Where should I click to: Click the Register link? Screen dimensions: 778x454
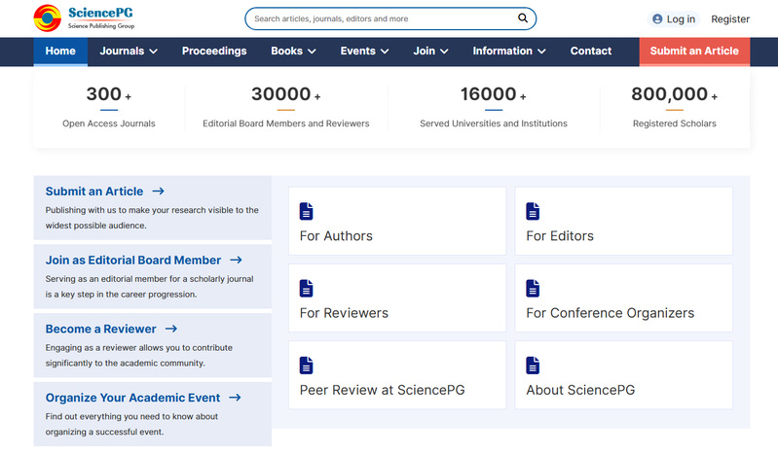click(x=730, y=18)
